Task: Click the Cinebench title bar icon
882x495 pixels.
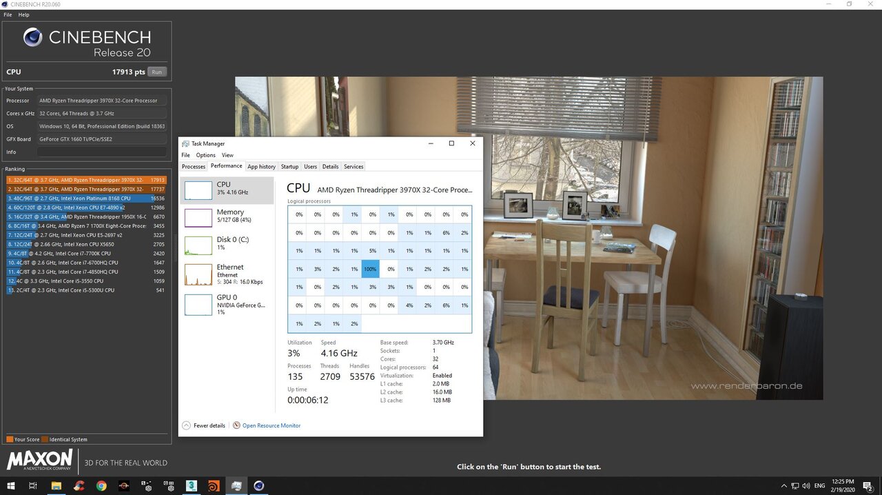Action: pos(5,4)
